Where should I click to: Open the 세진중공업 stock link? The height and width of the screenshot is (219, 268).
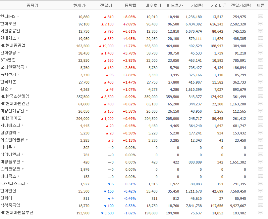click(x=10, y=31)
